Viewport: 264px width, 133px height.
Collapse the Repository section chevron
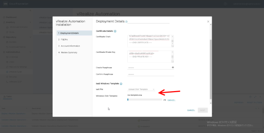click(30, 37)
